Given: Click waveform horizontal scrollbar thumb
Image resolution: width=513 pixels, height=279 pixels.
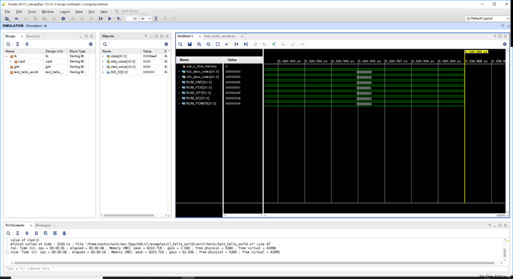Looking at the screenshot, I should (501, 215).
